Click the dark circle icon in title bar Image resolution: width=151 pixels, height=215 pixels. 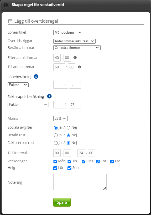[x=6, y=5]
